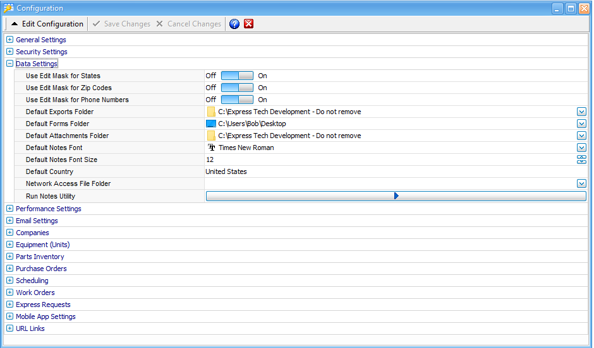
Task: Click the Default Country row label
Action: [49, 171]
